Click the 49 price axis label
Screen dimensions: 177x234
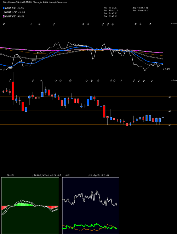click(x=170, y=111)
